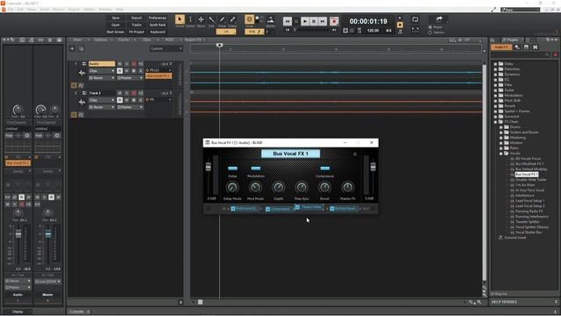Toggle the Compressor switch in FX chain
Viewport: 561px width, 316px height.
(325, 168)
